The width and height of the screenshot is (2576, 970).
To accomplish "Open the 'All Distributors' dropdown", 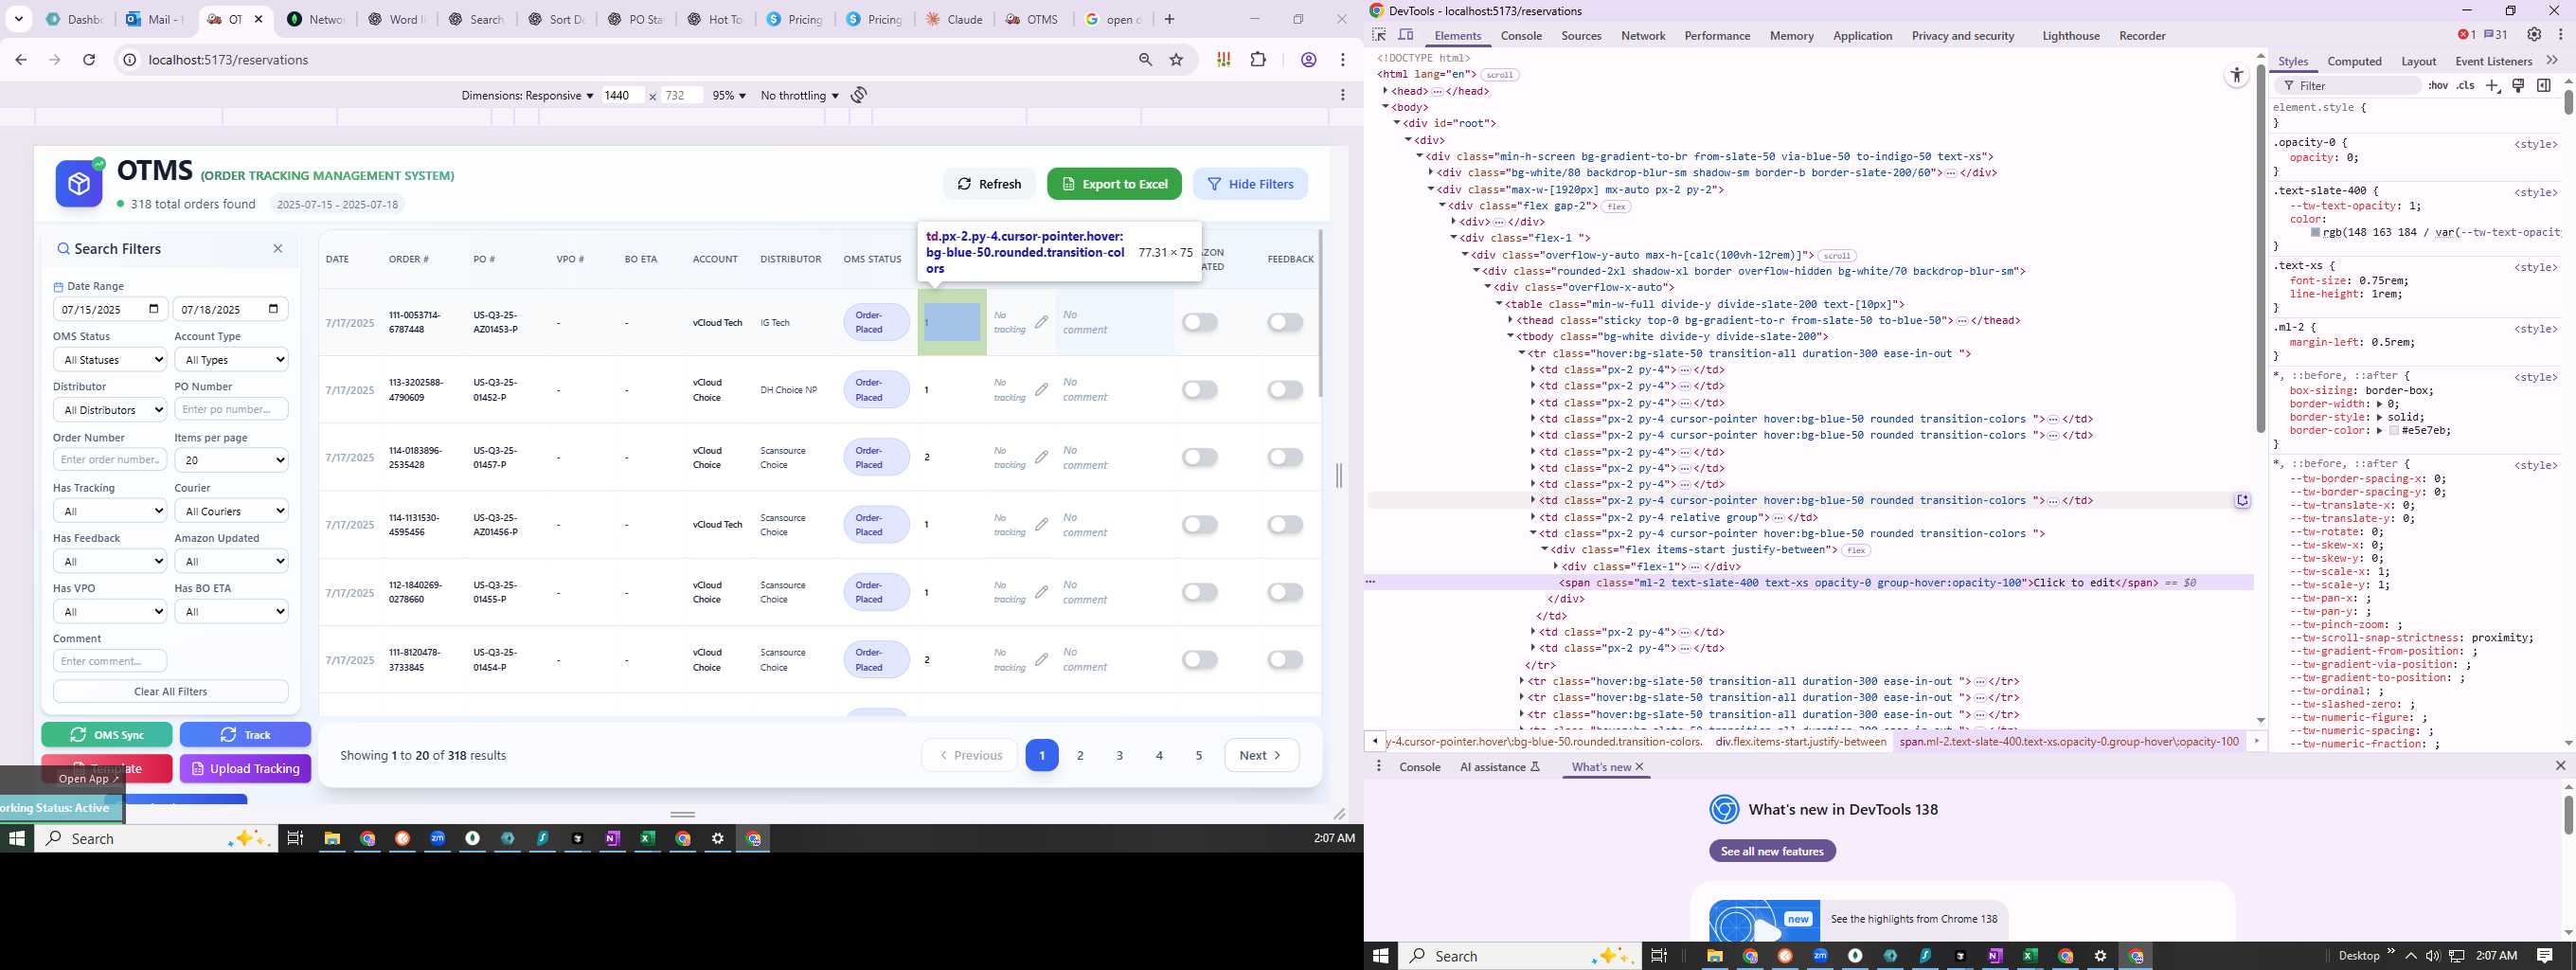I will pos(110,409).
